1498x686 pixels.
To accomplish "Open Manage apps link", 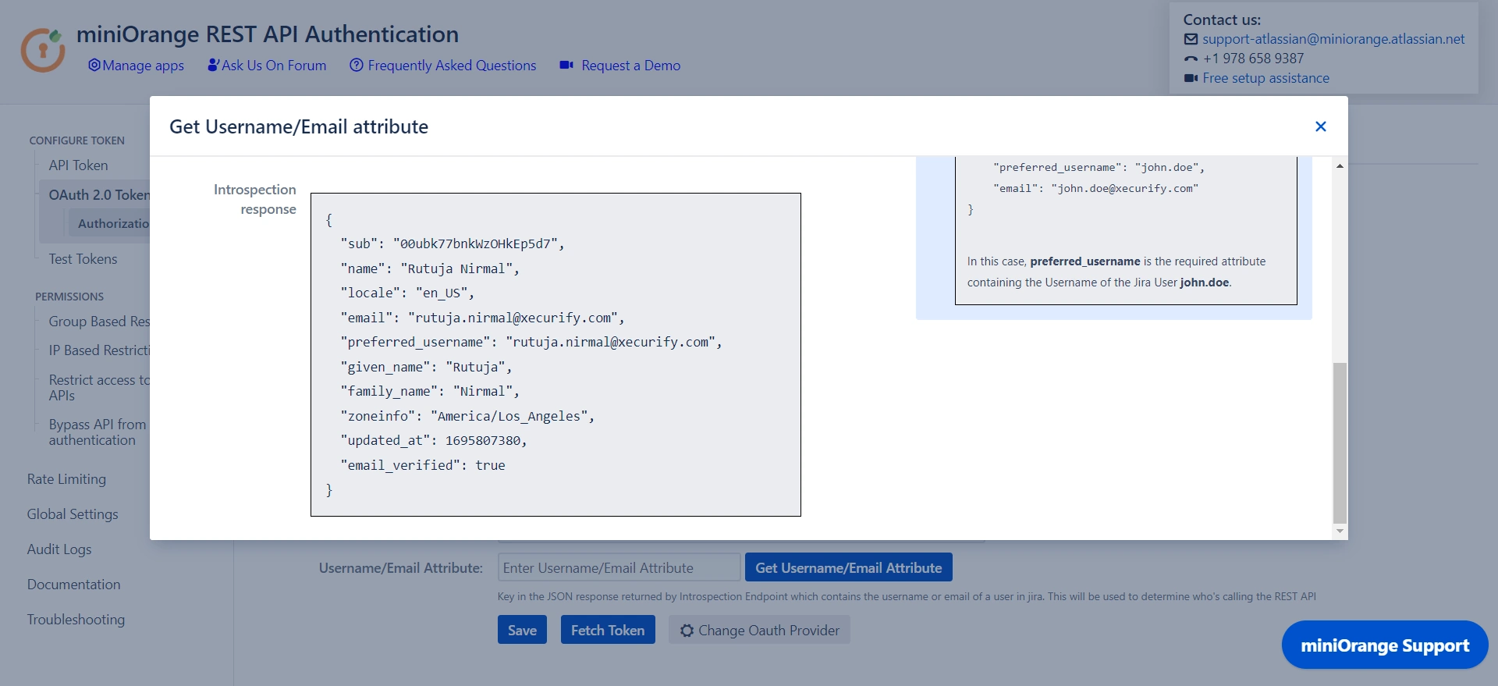I will click(x=143, y=66).
